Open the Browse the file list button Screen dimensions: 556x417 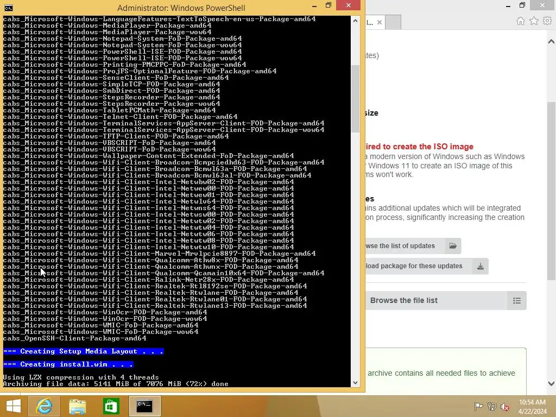click(x=446, y=301)
